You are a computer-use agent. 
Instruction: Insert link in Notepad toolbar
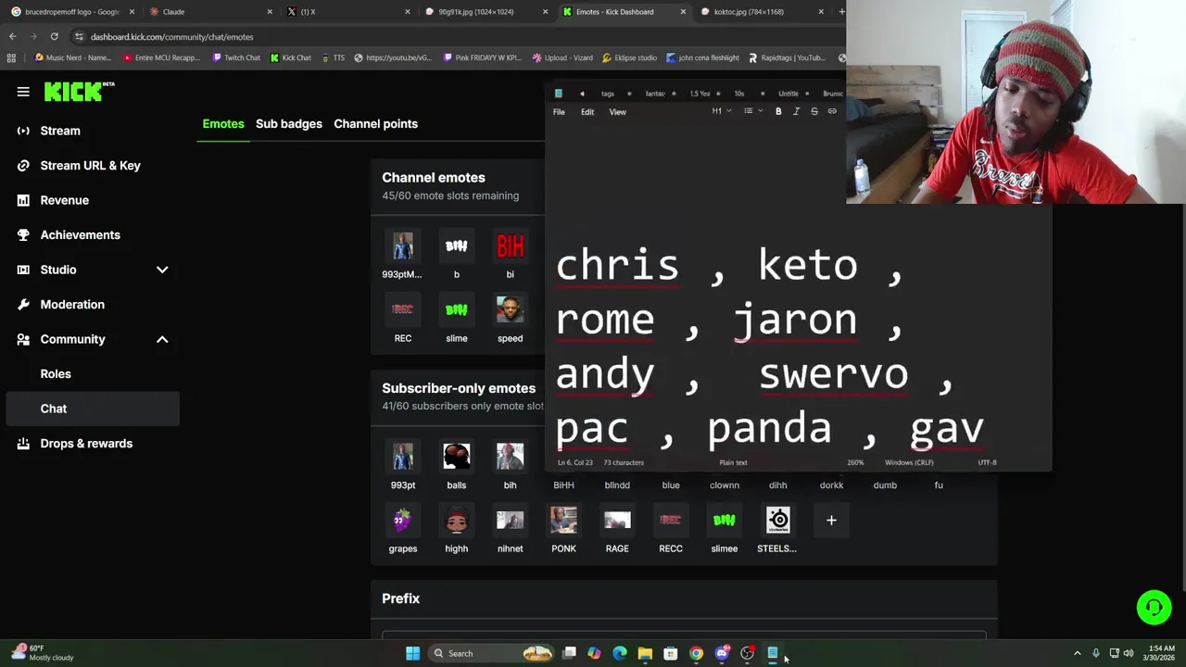[832, 111]
